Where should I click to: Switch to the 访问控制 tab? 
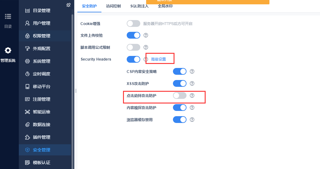pyautogui.click(x=113, y=6)
